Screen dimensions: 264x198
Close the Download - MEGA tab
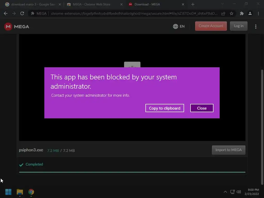click(183, 4)
